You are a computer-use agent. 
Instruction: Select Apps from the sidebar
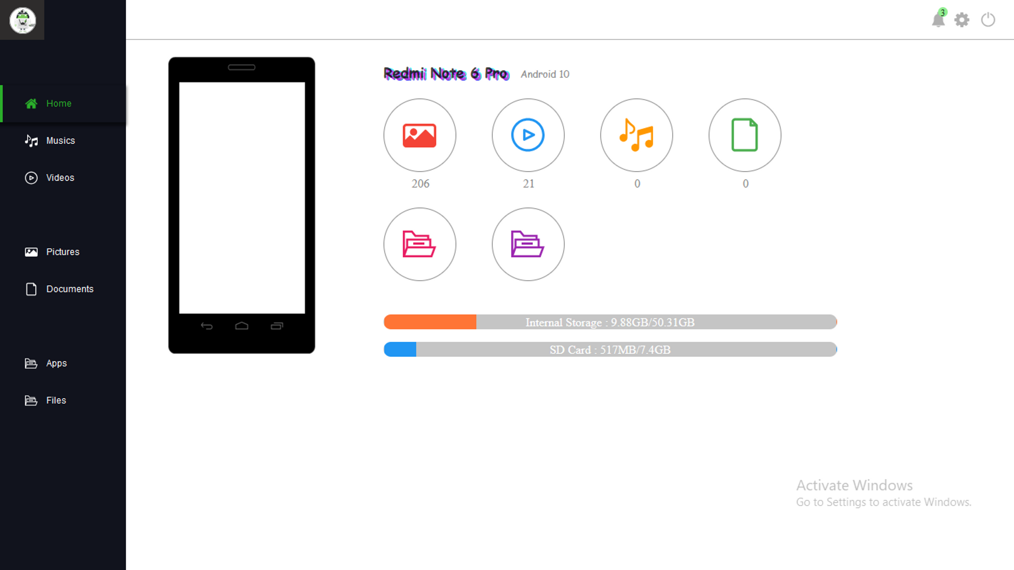(56, 362)
